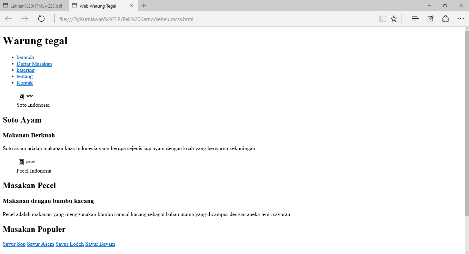Screen dimensions: 469x254
Task: Click the broken pecel image placeholder
Action: 21,162
